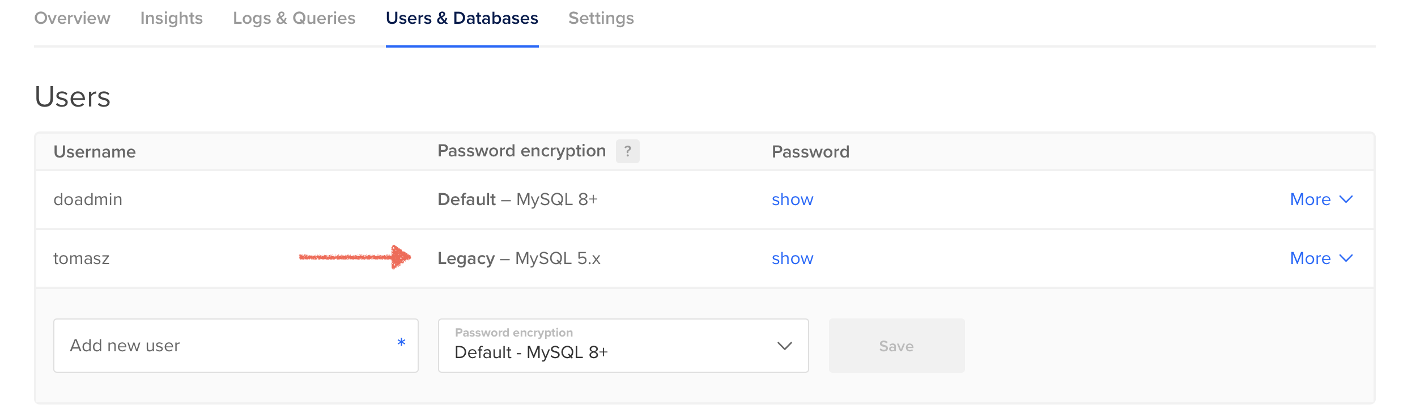Show the doadmin user's password
The height and width of the screenshot is (417, 1403).
tap(792, 199)
